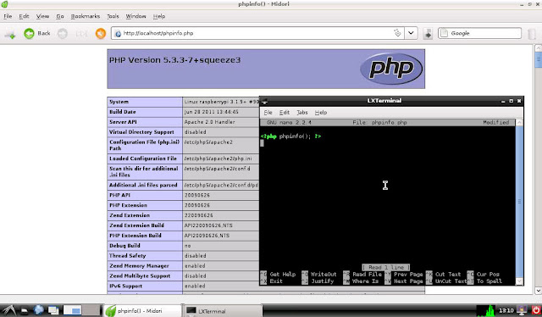The width and height of the screenshot is (542, 317).
Task: Click the PHP logo on the phpinfo page
Action: [391, 68]
